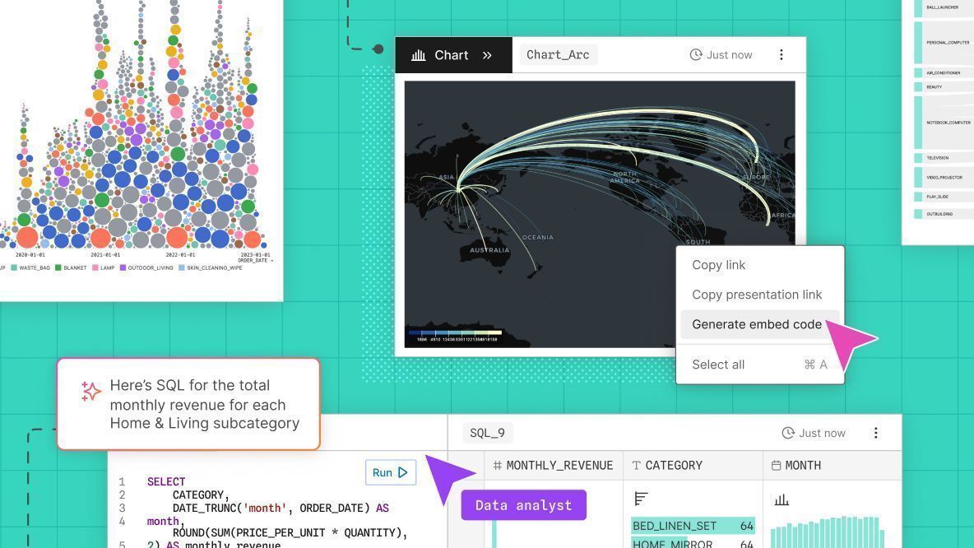
Task: Click the Chart_Arc cell name
Action: tap(558, 54)
